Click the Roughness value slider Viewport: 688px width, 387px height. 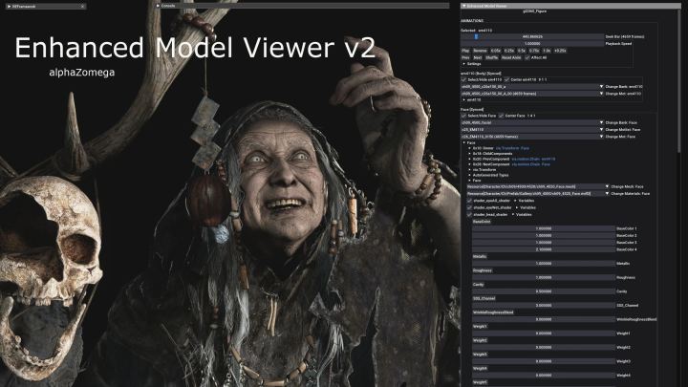pos(544,278)
